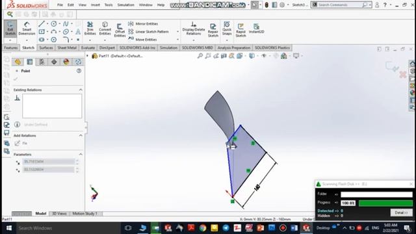Expand Part11 flyout feature tree
This screenshot has width=416, height=234.
pyautogui.click(x=87, y=56)
